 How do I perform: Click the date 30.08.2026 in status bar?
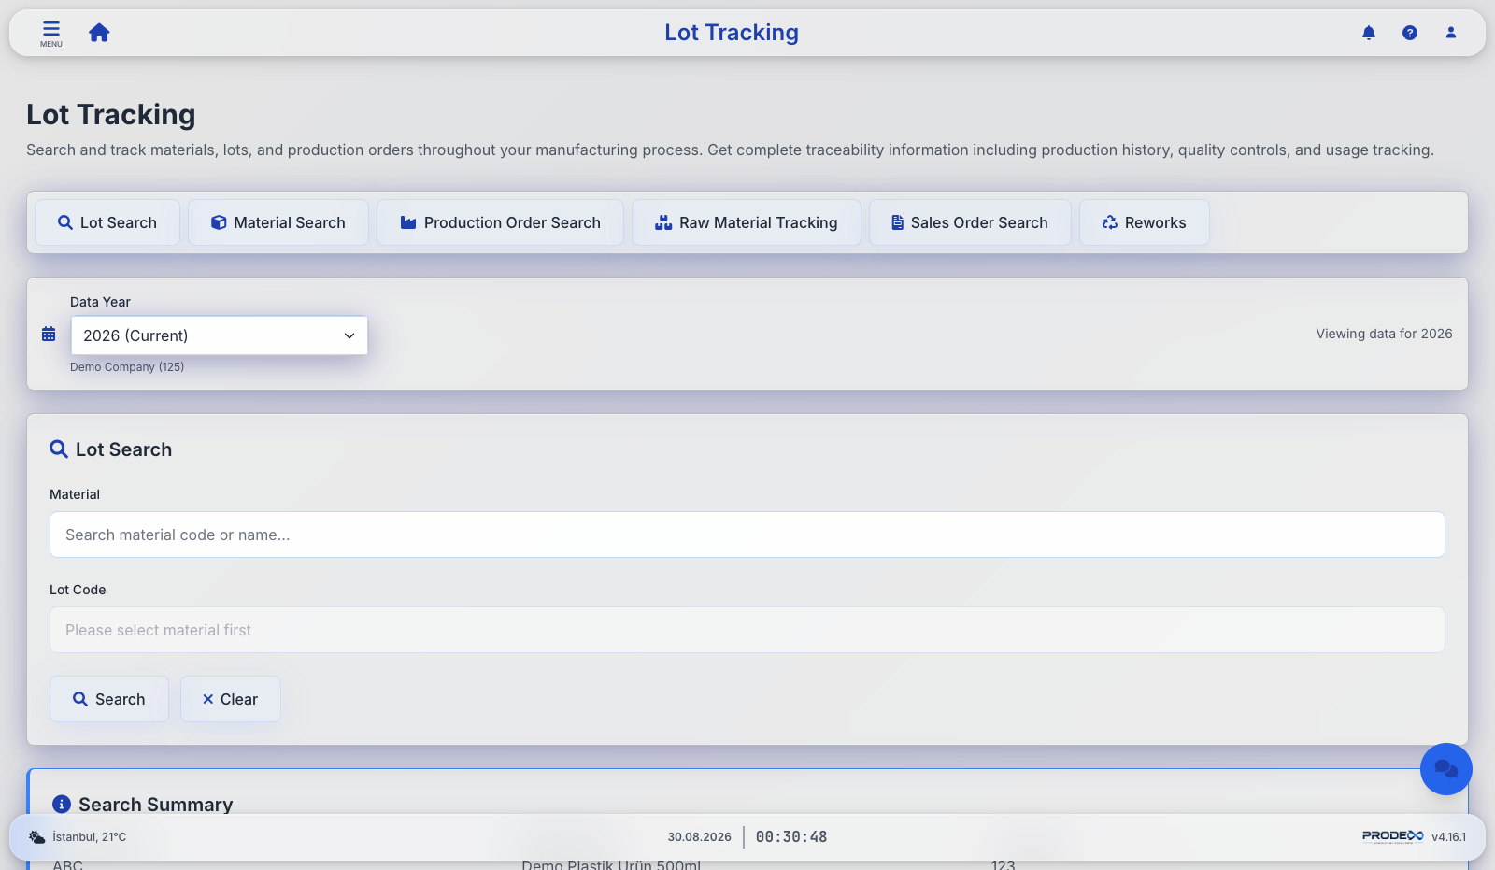(x=699, y=837)
